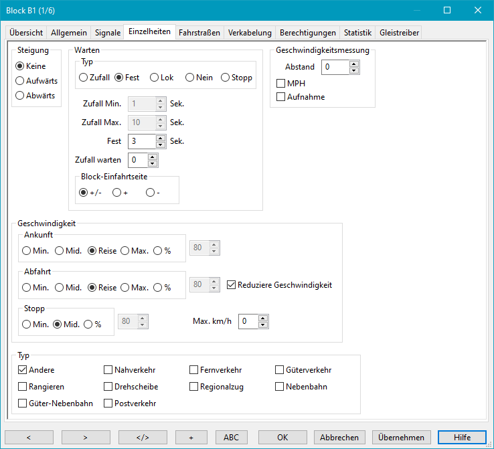Click the </> XML button

coord(143,437)
